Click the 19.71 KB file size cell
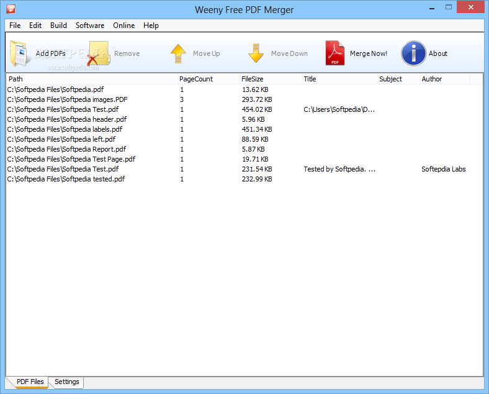Image resolution: width=489 pixels, height=394 pixels. pyautogui.click(x=255, y=159)
